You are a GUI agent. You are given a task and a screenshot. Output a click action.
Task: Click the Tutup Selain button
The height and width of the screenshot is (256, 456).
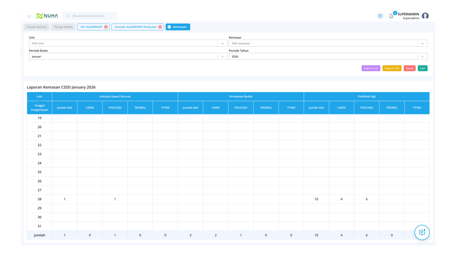pos(63,27)
